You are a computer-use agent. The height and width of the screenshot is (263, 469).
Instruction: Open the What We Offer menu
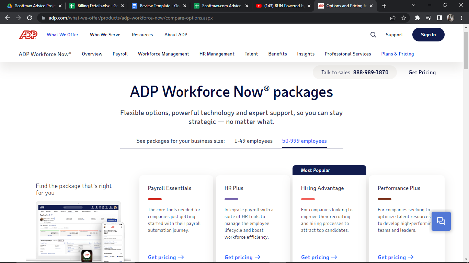coord(62,35)
